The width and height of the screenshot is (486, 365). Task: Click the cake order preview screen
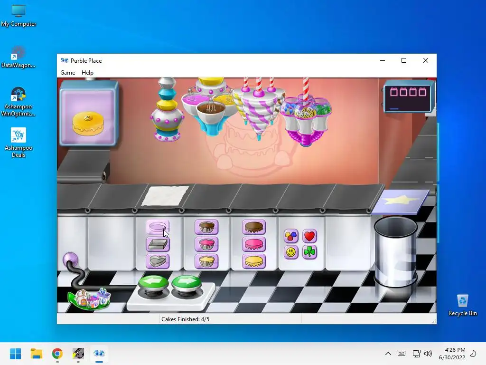click(x=89, y=113)
